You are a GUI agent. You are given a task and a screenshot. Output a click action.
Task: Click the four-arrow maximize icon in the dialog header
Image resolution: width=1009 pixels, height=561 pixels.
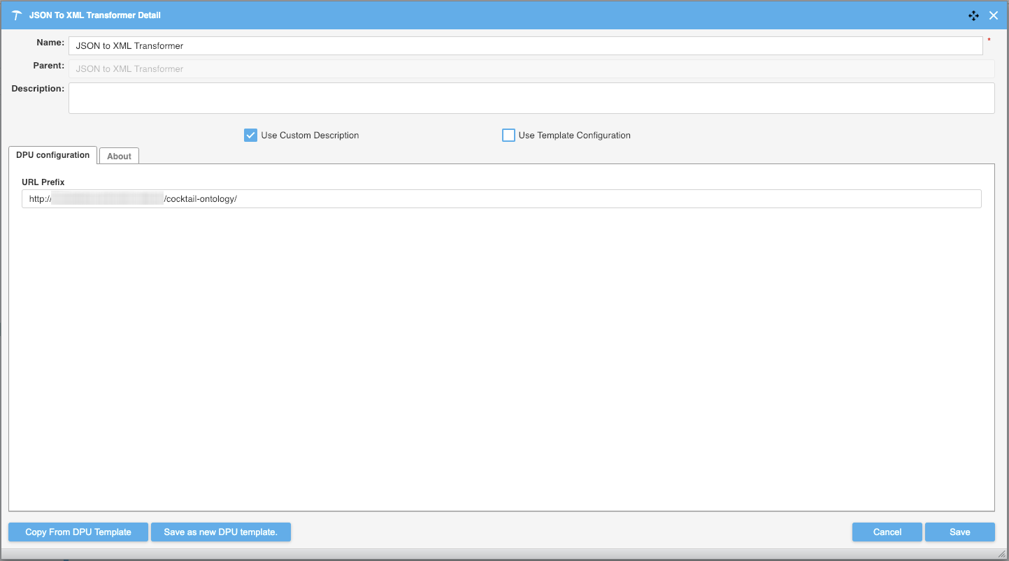click(973, 15)
